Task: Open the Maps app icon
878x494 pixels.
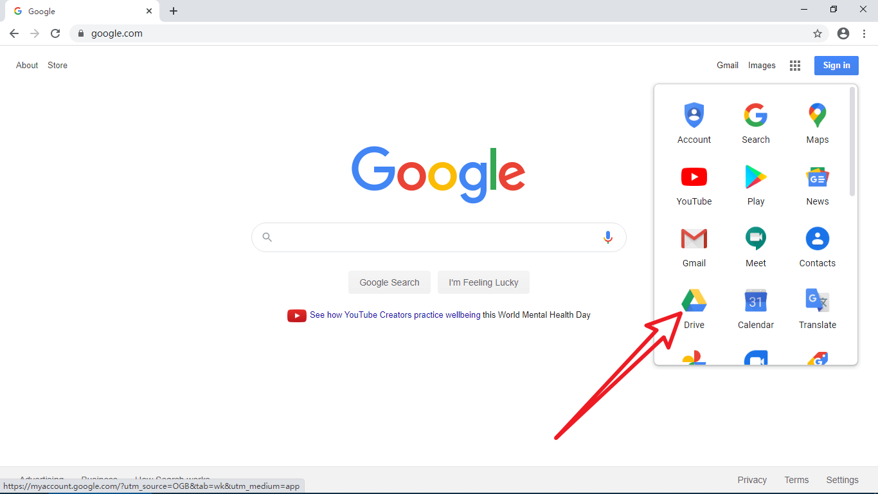Action: click(818, 115)
